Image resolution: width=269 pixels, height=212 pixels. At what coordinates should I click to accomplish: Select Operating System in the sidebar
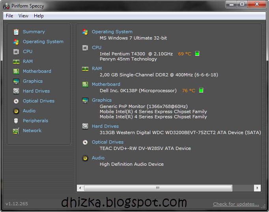43,42
